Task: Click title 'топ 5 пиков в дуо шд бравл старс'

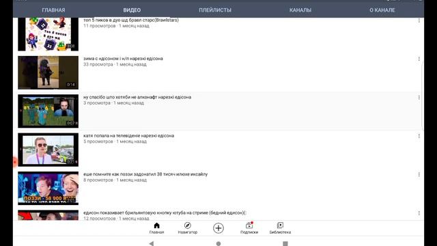Action: 131,20
